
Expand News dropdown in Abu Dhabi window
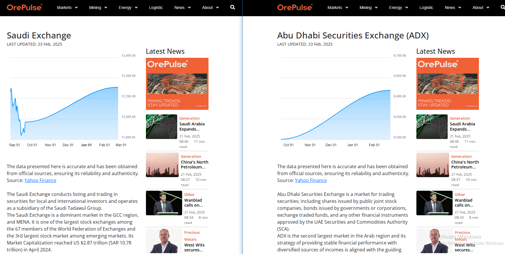click(453, 8)
